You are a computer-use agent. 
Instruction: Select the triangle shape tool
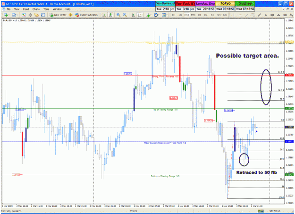(x=278, y=15)
